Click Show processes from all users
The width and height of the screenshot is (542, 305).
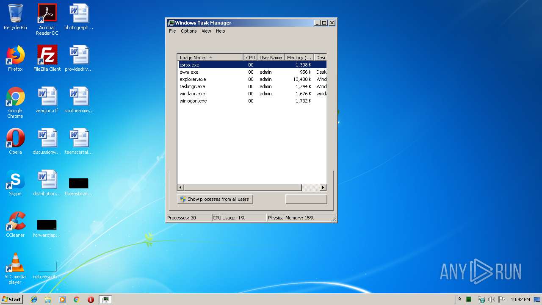215,199
